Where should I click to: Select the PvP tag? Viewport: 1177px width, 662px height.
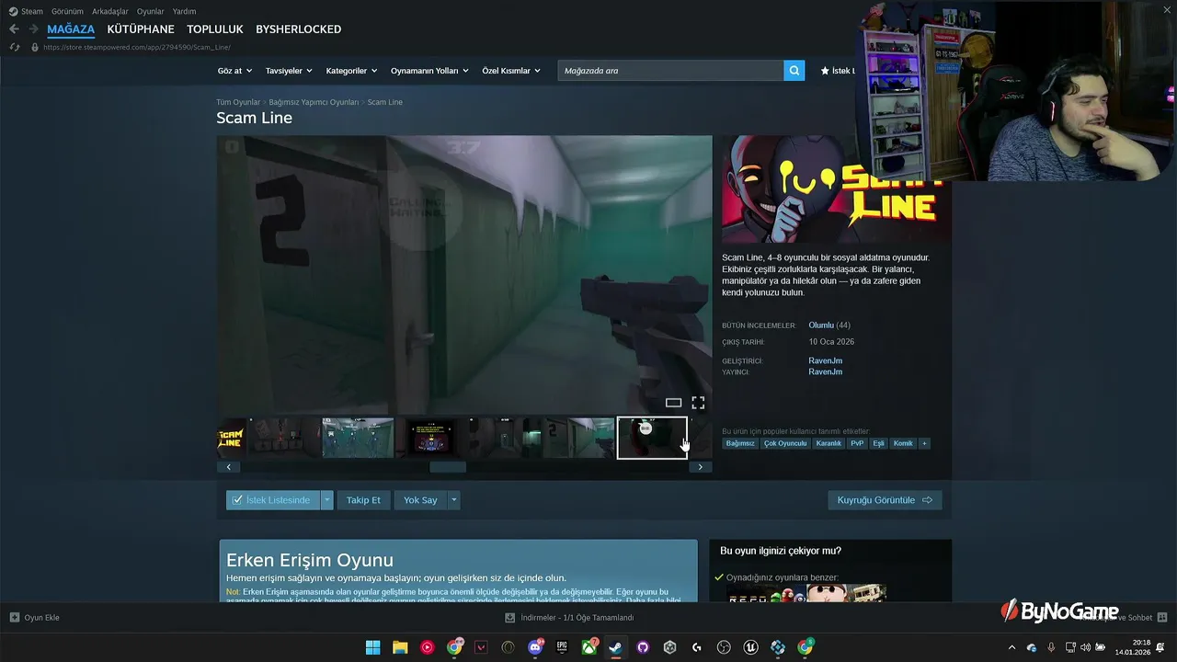pos(857,443)
